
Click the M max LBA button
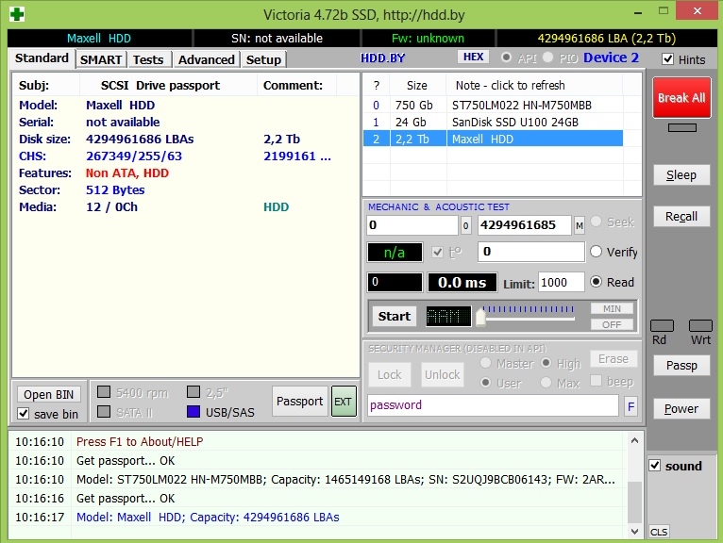pyautogui.click(x=580, y=225)
